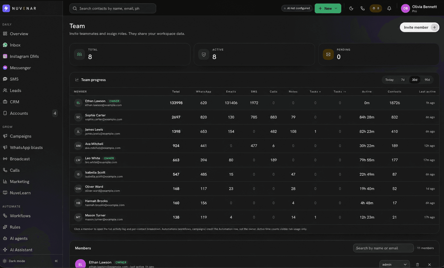Open Mason Turner's activity row
Image resolution: width=444 pixels, height=268 pixels.
click(x=254, y=217)
